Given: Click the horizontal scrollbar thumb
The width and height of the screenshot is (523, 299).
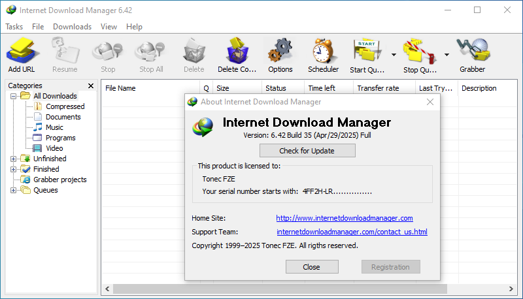Looking at the screenshot, I should (280, 289).
